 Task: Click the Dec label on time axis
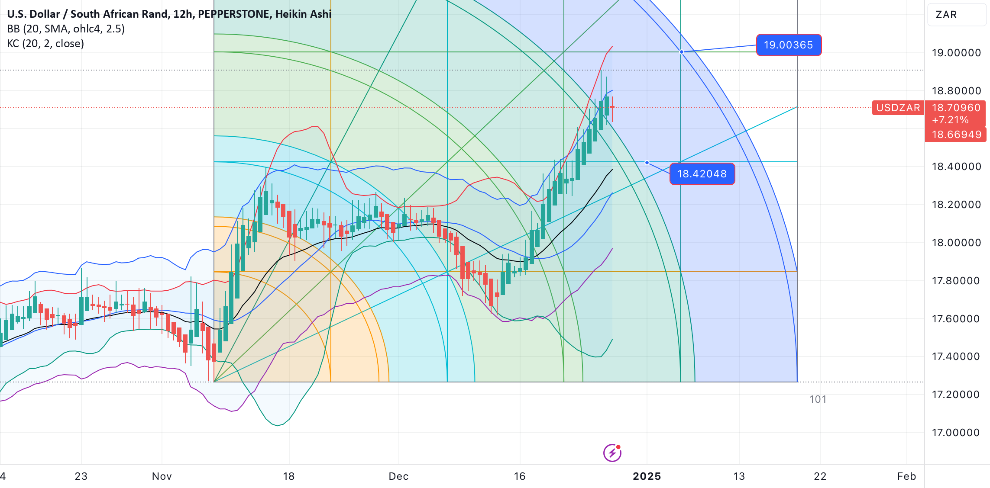(x=399, y=476)
